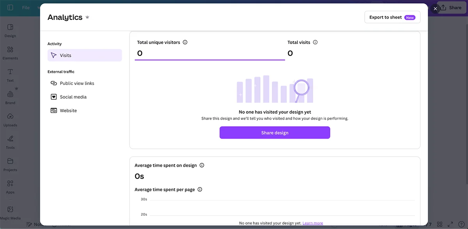Click the 'No one has visited your design yet' heading
The width and height of the screenshot is (468, 229).
tap(275, 112)
